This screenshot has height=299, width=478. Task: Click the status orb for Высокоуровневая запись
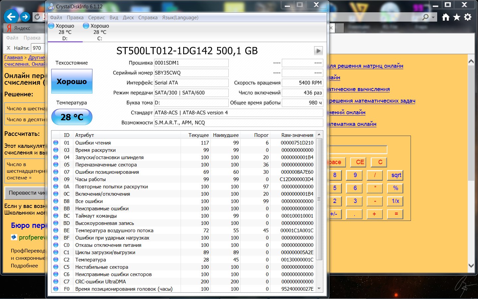(56, 223)
